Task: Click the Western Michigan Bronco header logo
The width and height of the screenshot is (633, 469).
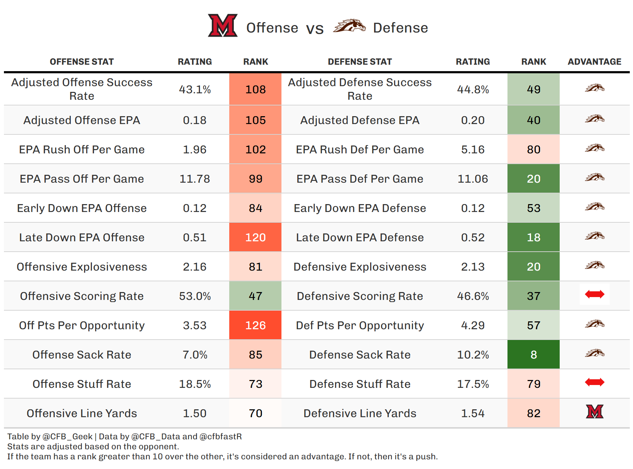Action: [x=349, y=26]
